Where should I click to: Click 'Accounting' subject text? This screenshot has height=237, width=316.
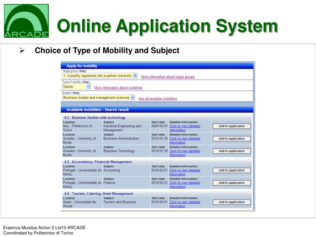click(112, 170)
